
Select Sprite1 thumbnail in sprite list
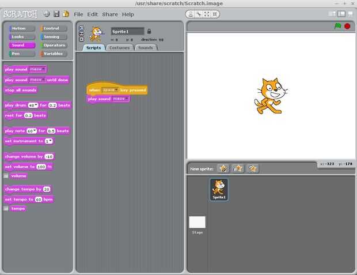click(219, 190)
